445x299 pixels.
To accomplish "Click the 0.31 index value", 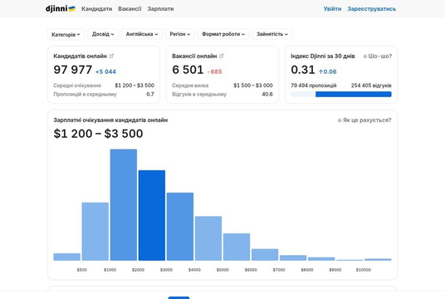I will click(303, 70).
